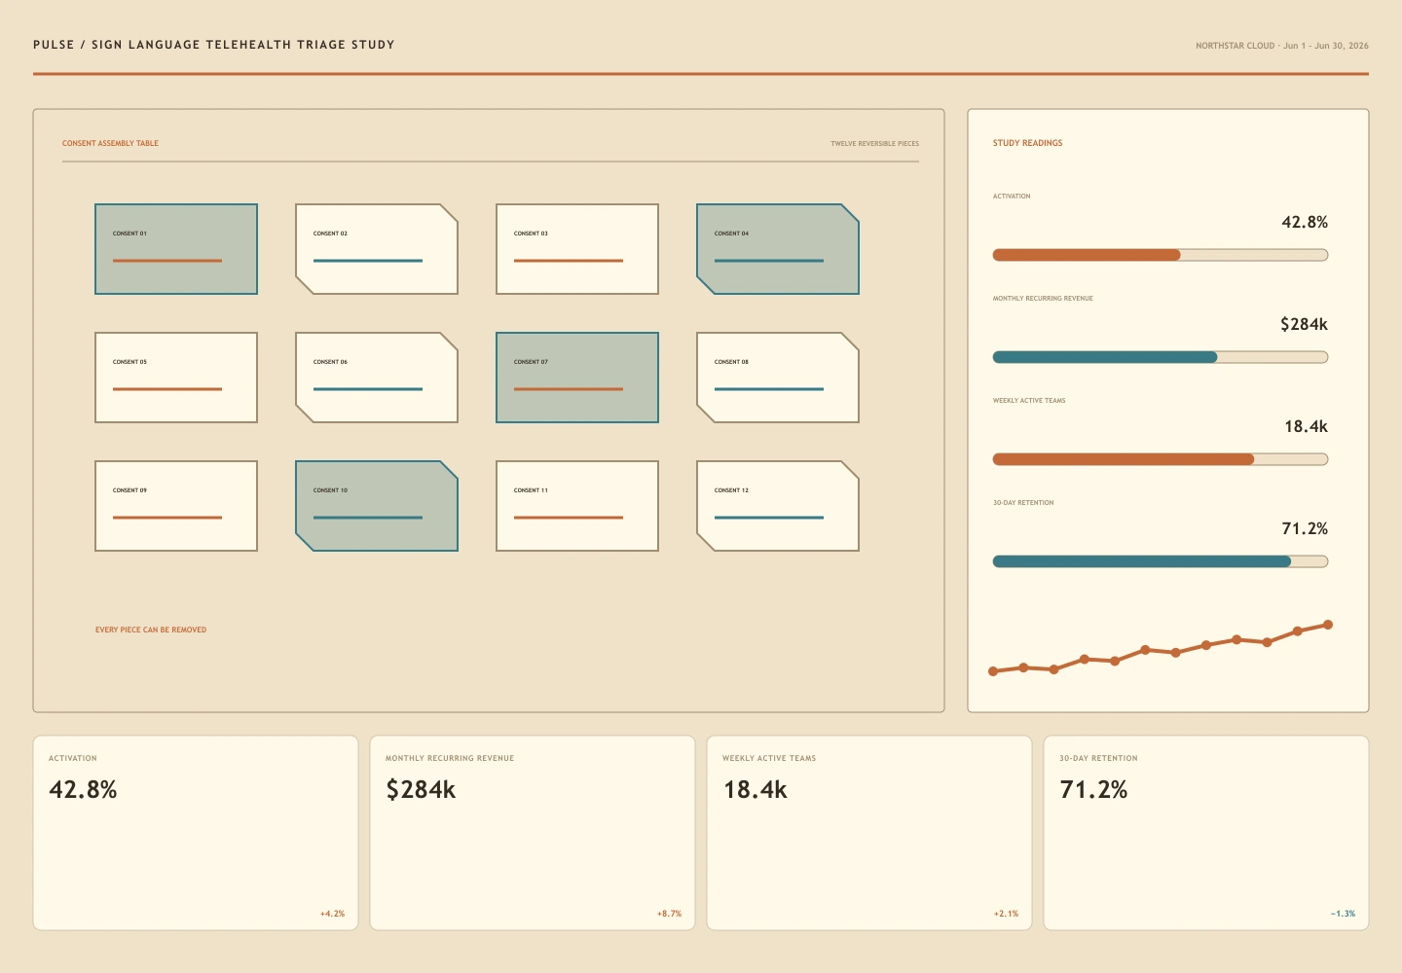Click the Northstar Cloud date range text
1402x973 pixels.
1282,46
